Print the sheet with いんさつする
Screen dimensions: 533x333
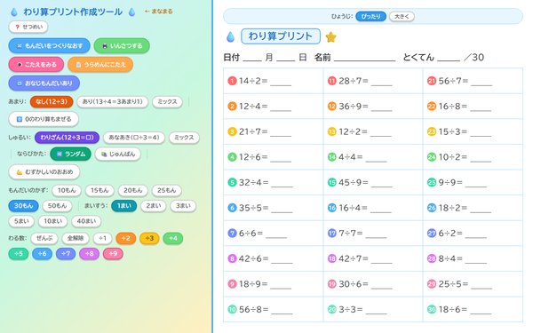tap(122, 46)
